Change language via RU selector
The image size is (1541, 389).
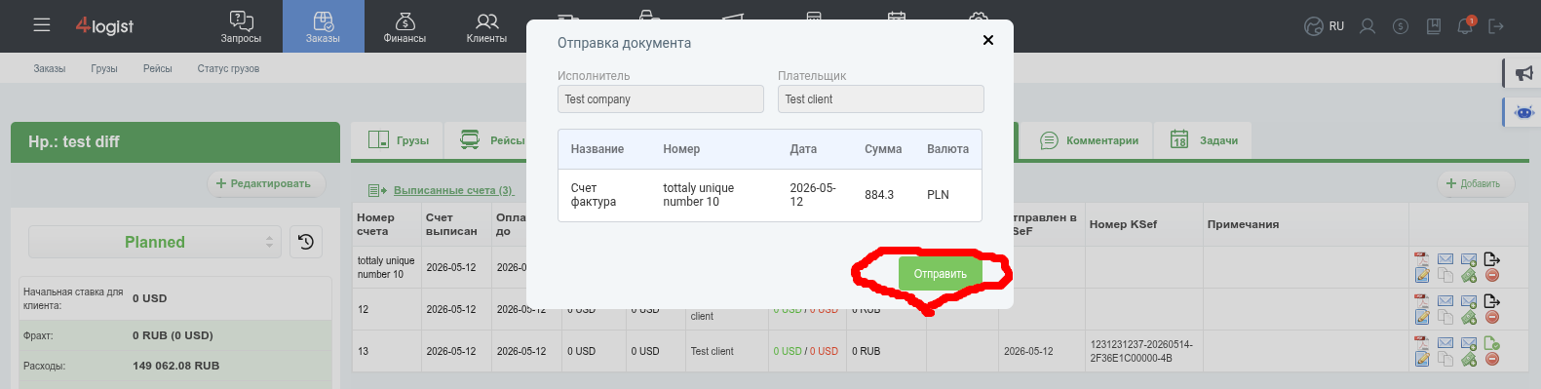tap(1325, 26)
